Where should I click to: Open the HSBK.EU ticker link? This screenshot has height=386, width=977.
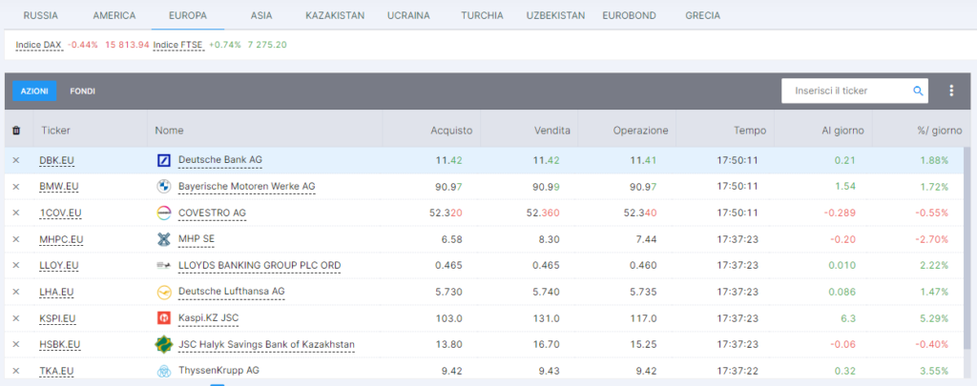pyautogui.click(x=59, y=344)
